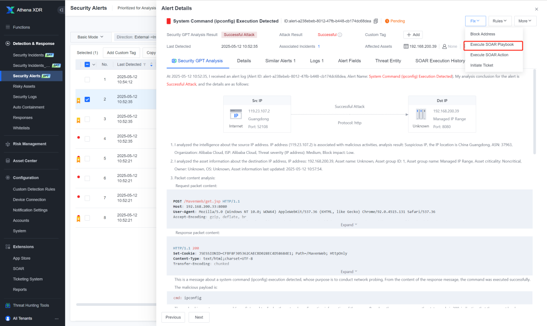Viewport: 547px width, 326px height.
Task: Click the Direction External filter chip
Action: click(135, 37)
